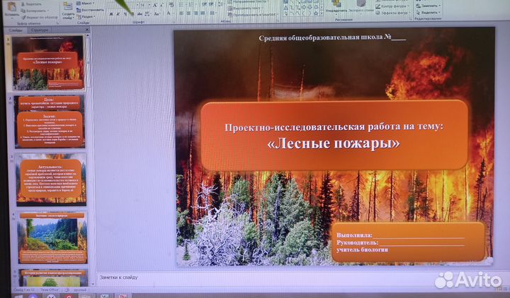Select Формат по образцу format painter

click(40, 17)
